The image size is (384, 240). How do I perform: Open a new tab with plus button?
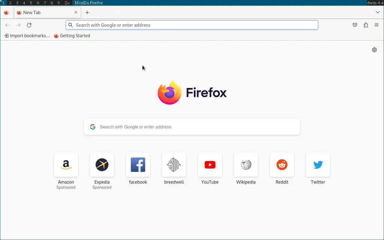(87, 13)
